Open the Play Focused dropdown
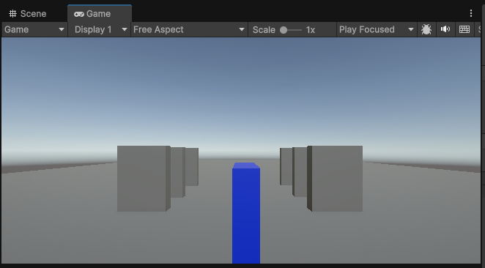The image size is (485, 268). pyautogui.click(x=376, y=29)
